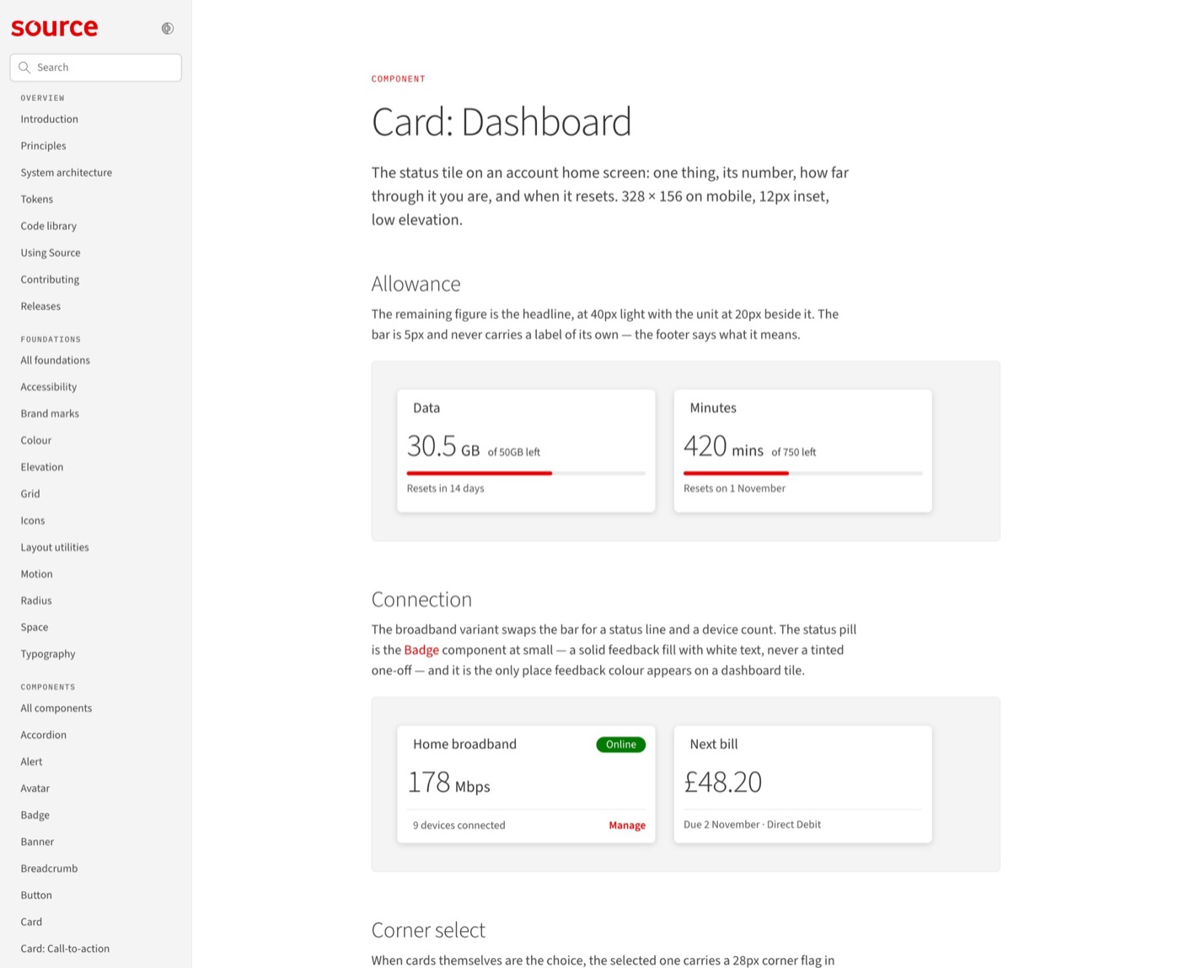This screenshot has height=968, width=1180.
Task: Open Card: Call-to-action page
Action: coord(66,949)
